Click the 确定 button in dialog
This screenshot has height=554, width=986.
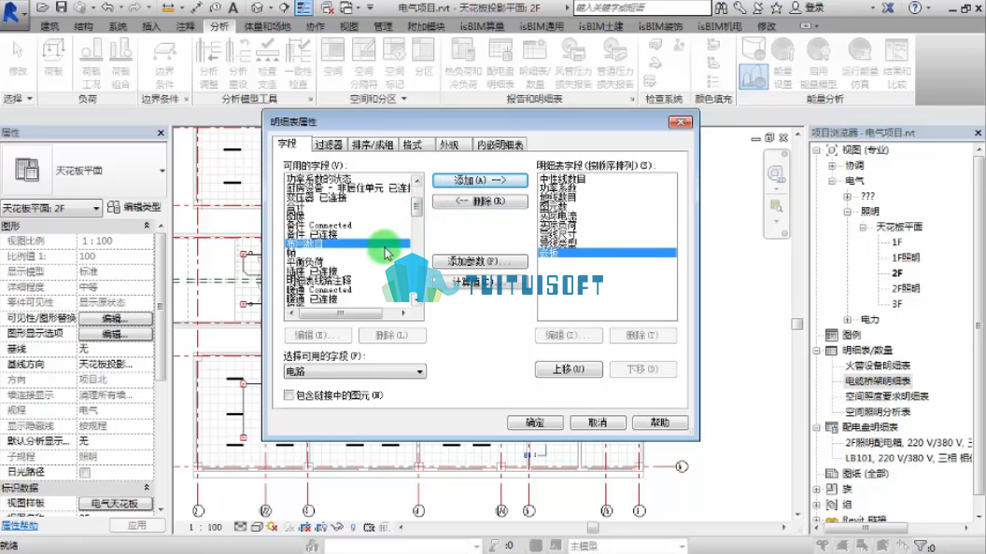(x=535, y=422)
